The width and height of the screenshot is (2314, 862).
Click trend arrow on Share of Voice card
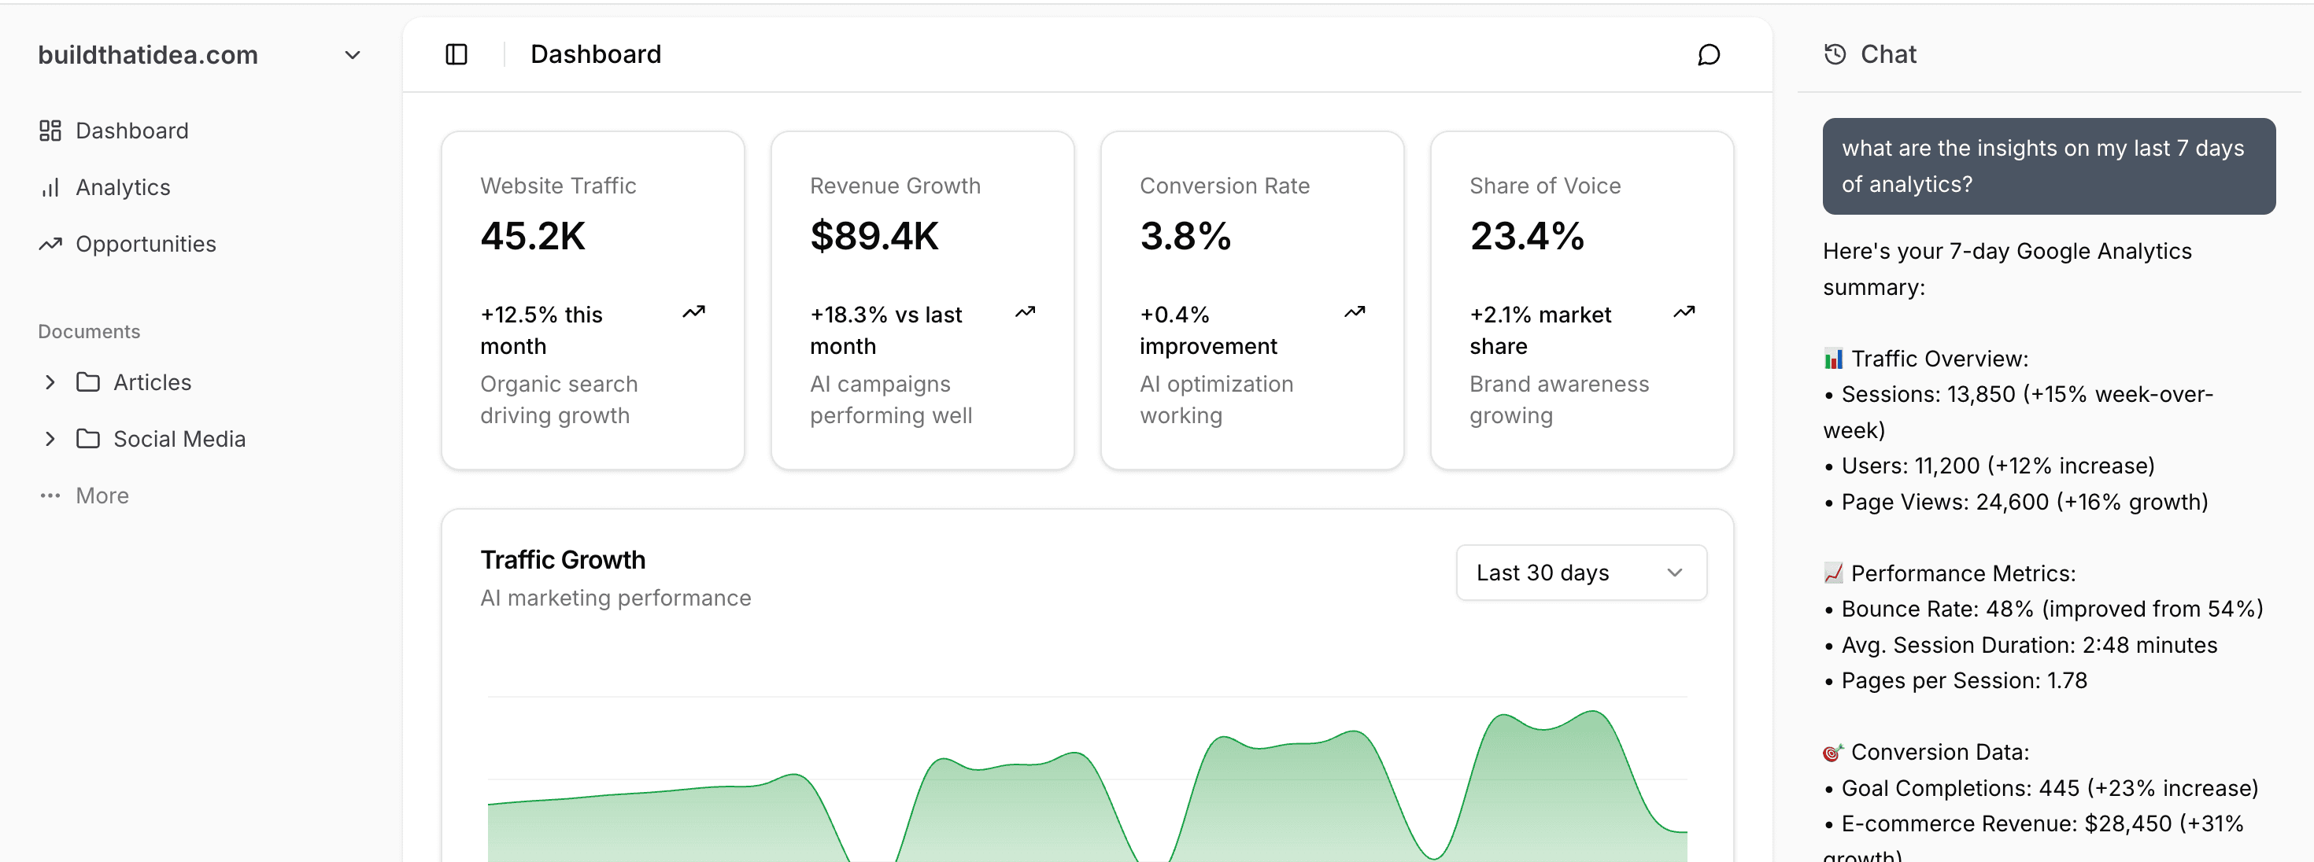coord(1684,312)
